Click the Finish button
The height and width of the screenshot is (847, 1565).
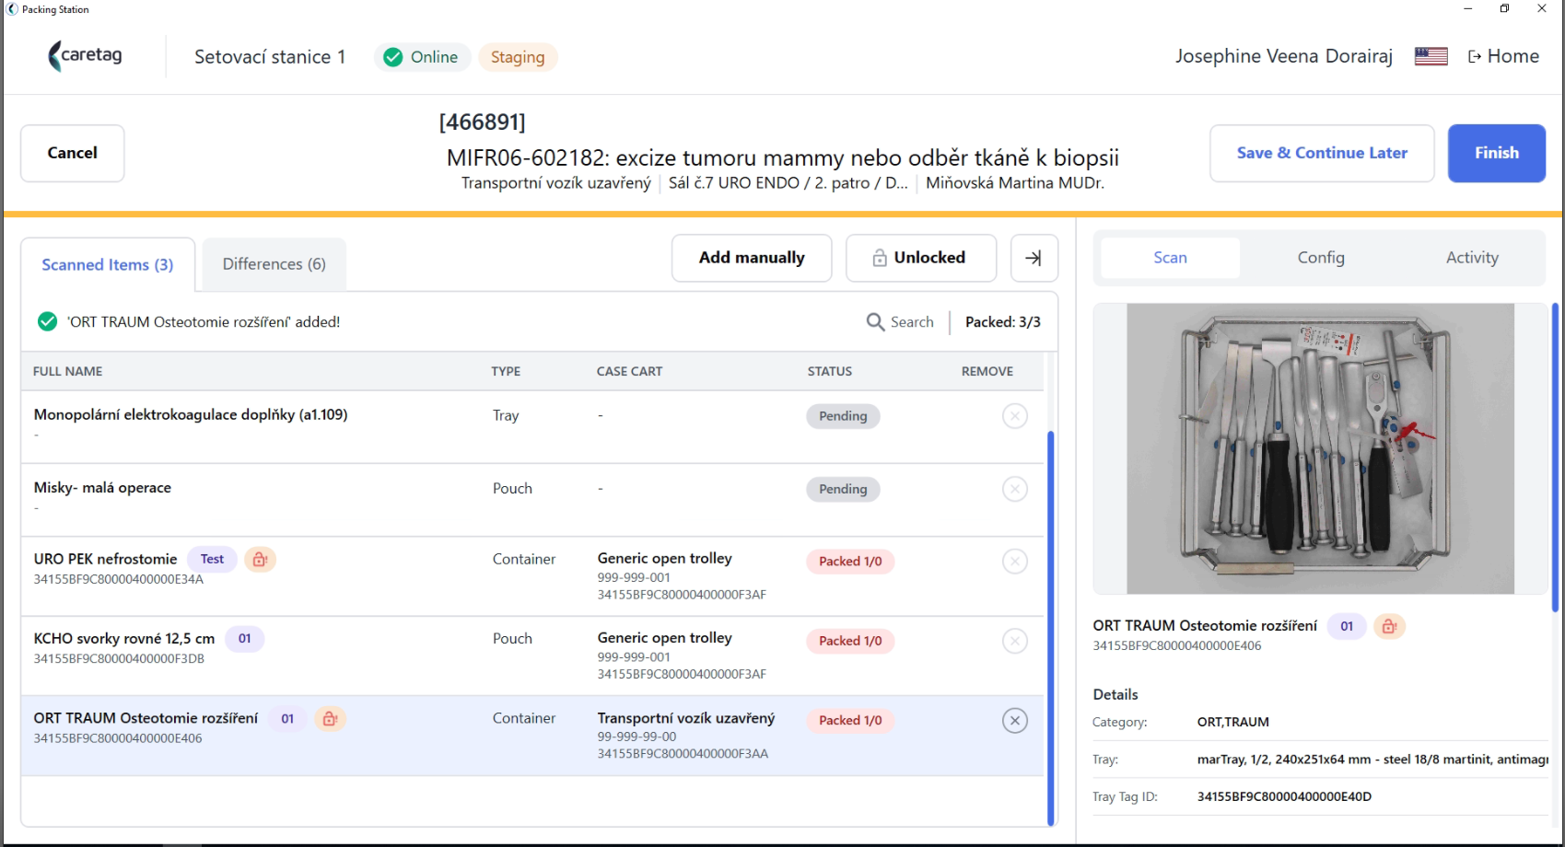point(1496,153)
